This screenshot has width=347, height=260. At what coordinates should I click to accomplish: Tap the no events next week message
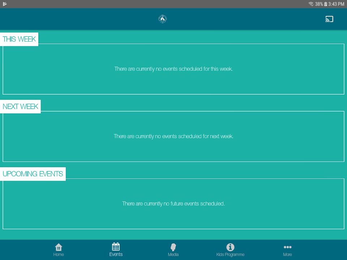pyautogui.click(x=173, y=136)
